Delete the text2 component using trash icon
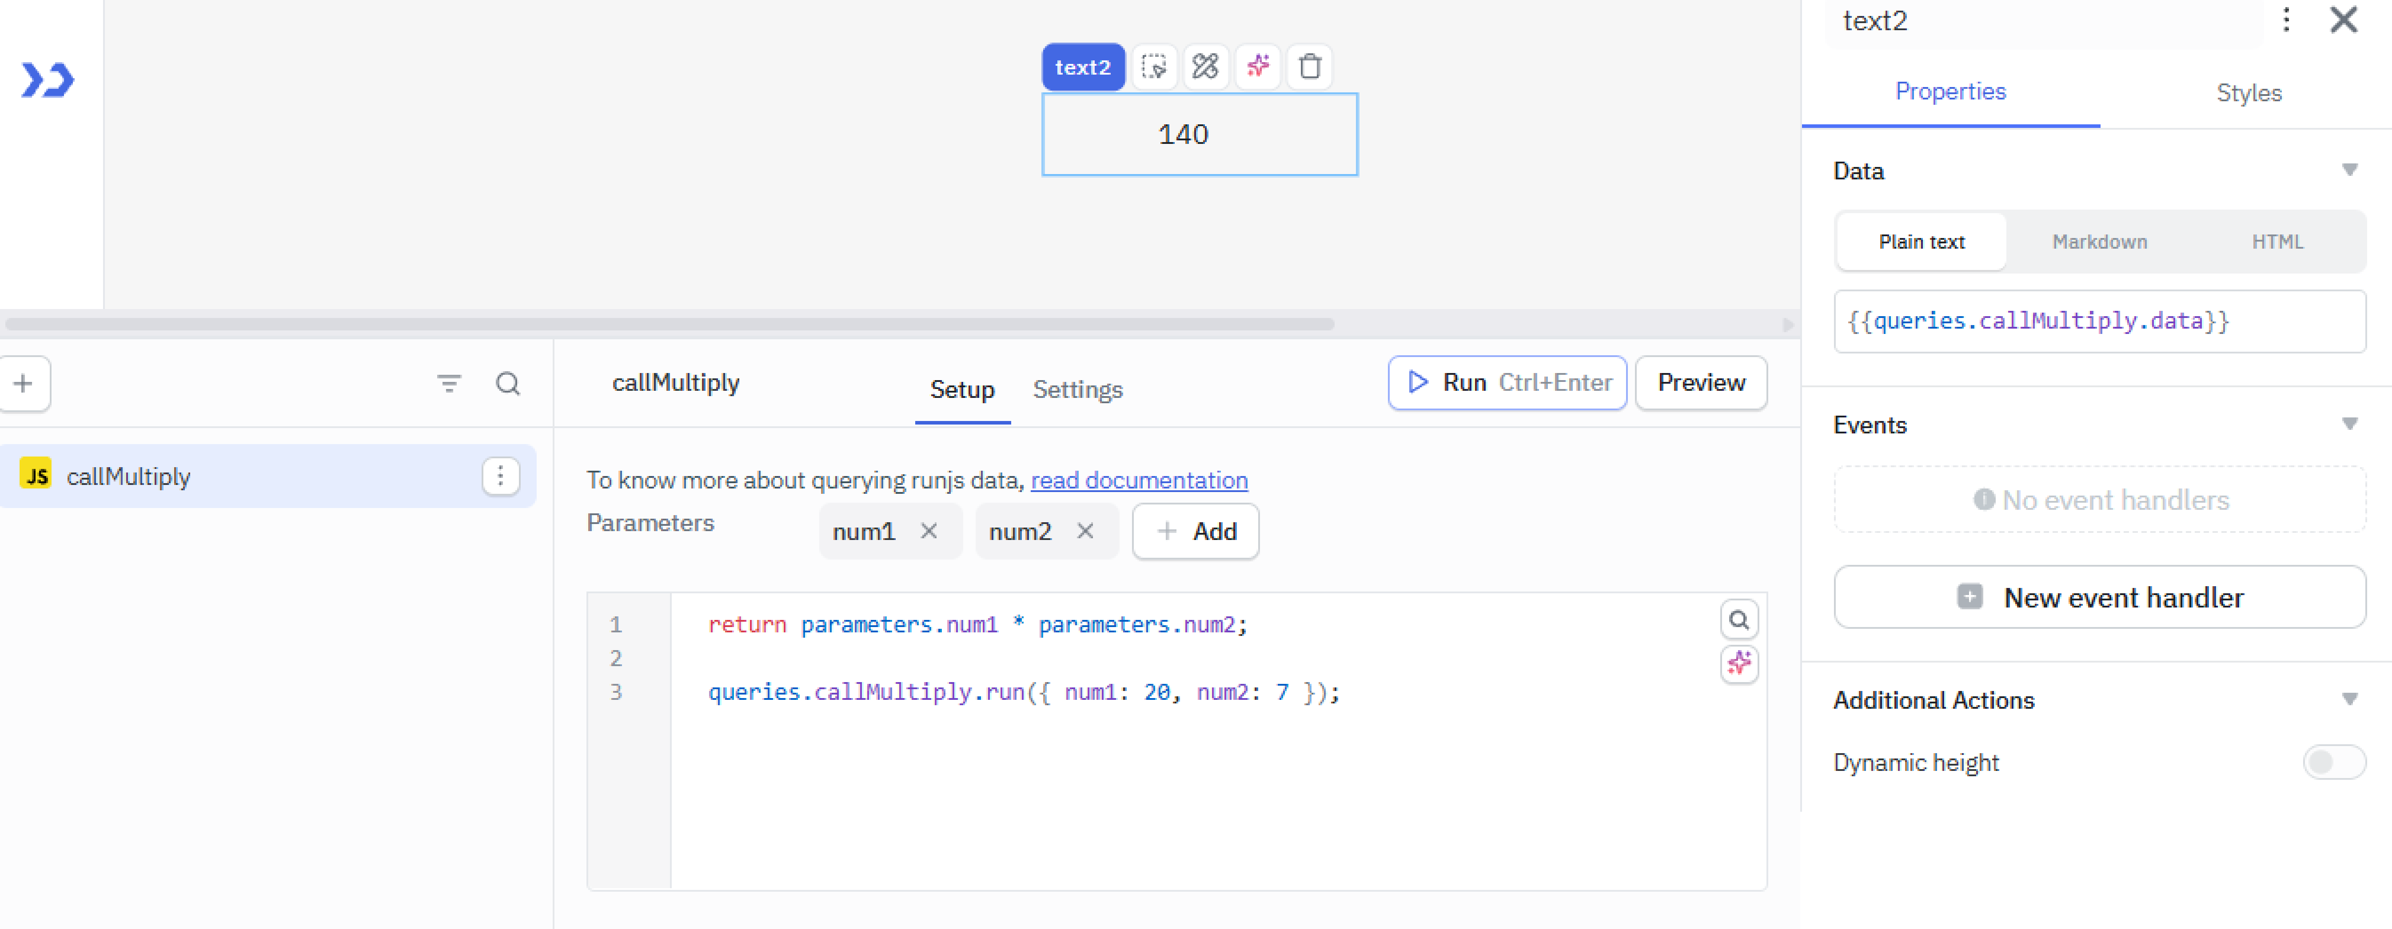This screenshot has height=929, width=2392. pyautogui.click(x=1309, y=66)
